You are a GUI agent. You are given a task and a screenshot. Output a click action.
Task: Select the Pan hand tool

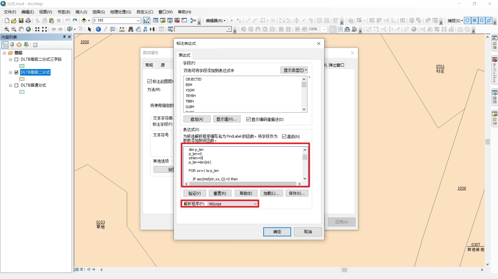click(x=21, y=29)
